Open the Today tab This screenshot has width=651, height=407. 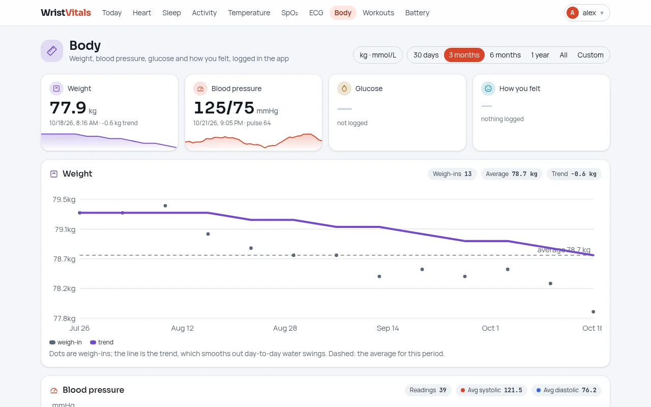coord(112,13)
